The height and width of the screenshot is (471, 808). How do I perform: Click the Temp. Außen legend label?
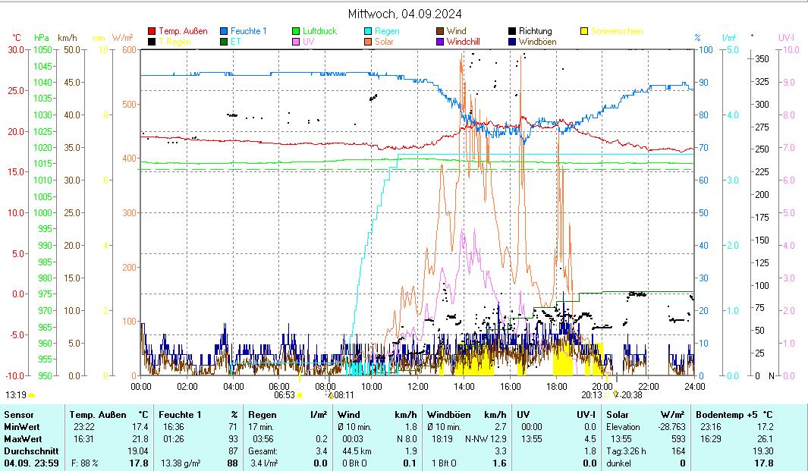pyautogui.click(x=183, y=31)
